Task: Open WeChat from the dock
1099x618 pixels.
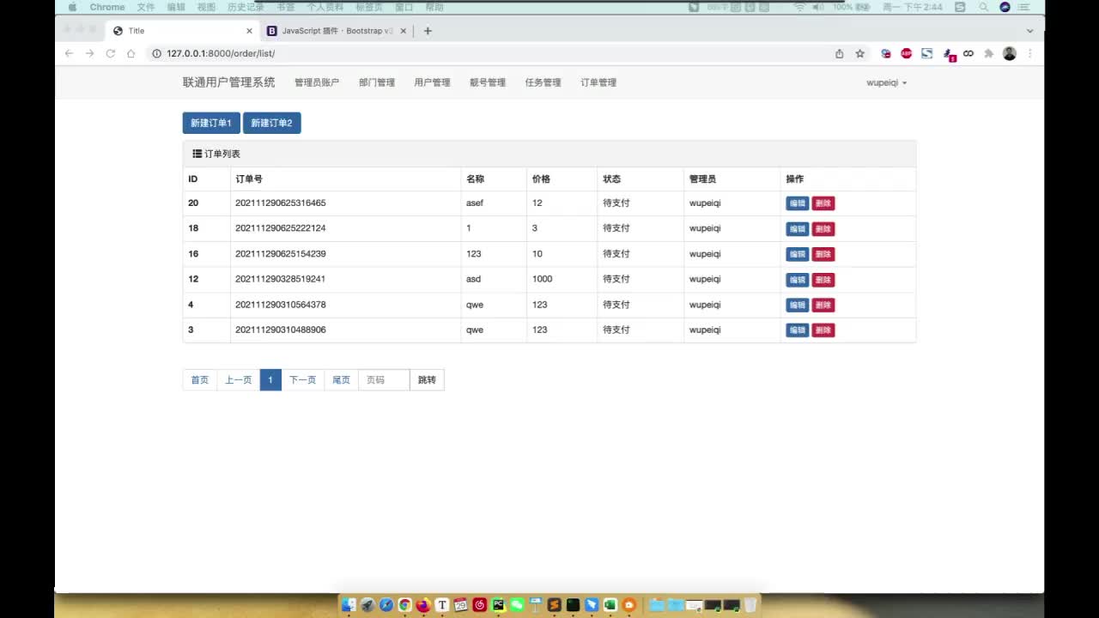Action: coord(517,604)
